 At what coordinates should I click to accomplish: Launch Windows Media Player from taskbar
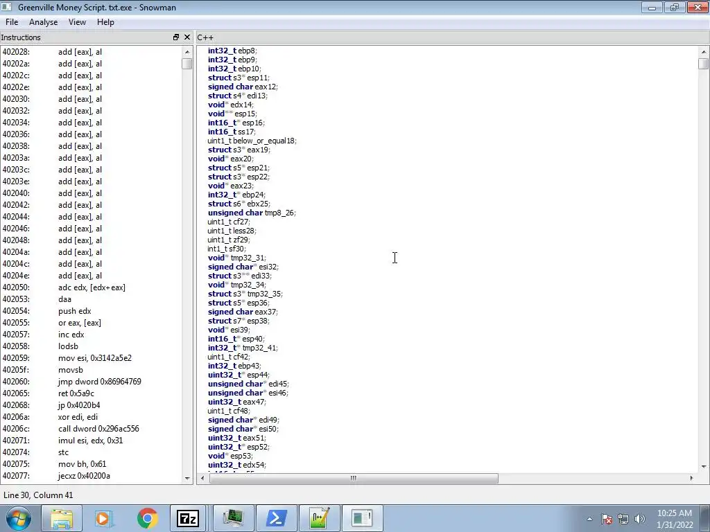tap(104, 518)
